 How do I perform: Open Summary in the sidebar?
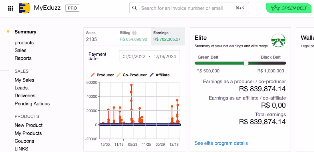(25, 32)
